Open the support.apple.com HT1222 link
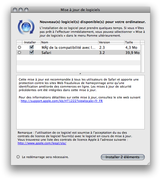Screen dimensions: 161x180 click(62, 101)
